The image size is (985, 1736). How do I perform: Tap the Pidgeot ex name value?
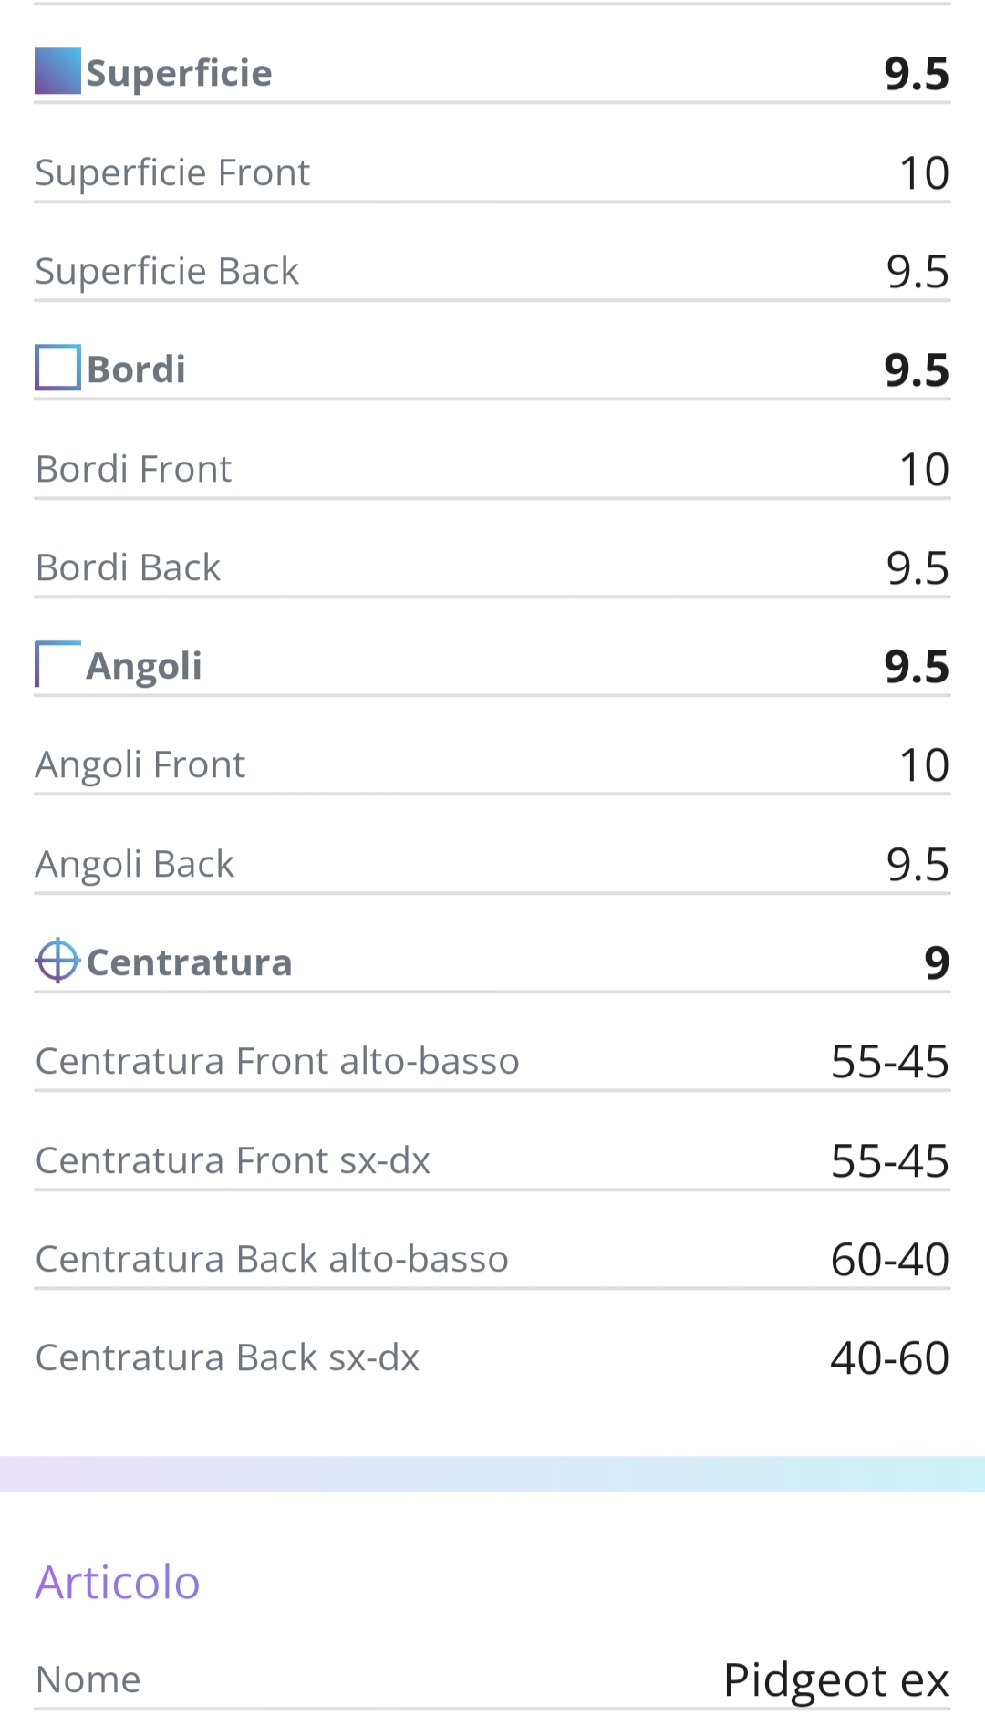click(836, 1680)
